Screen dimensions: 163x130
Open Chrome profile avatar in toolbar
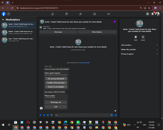[x=156, y=8]
